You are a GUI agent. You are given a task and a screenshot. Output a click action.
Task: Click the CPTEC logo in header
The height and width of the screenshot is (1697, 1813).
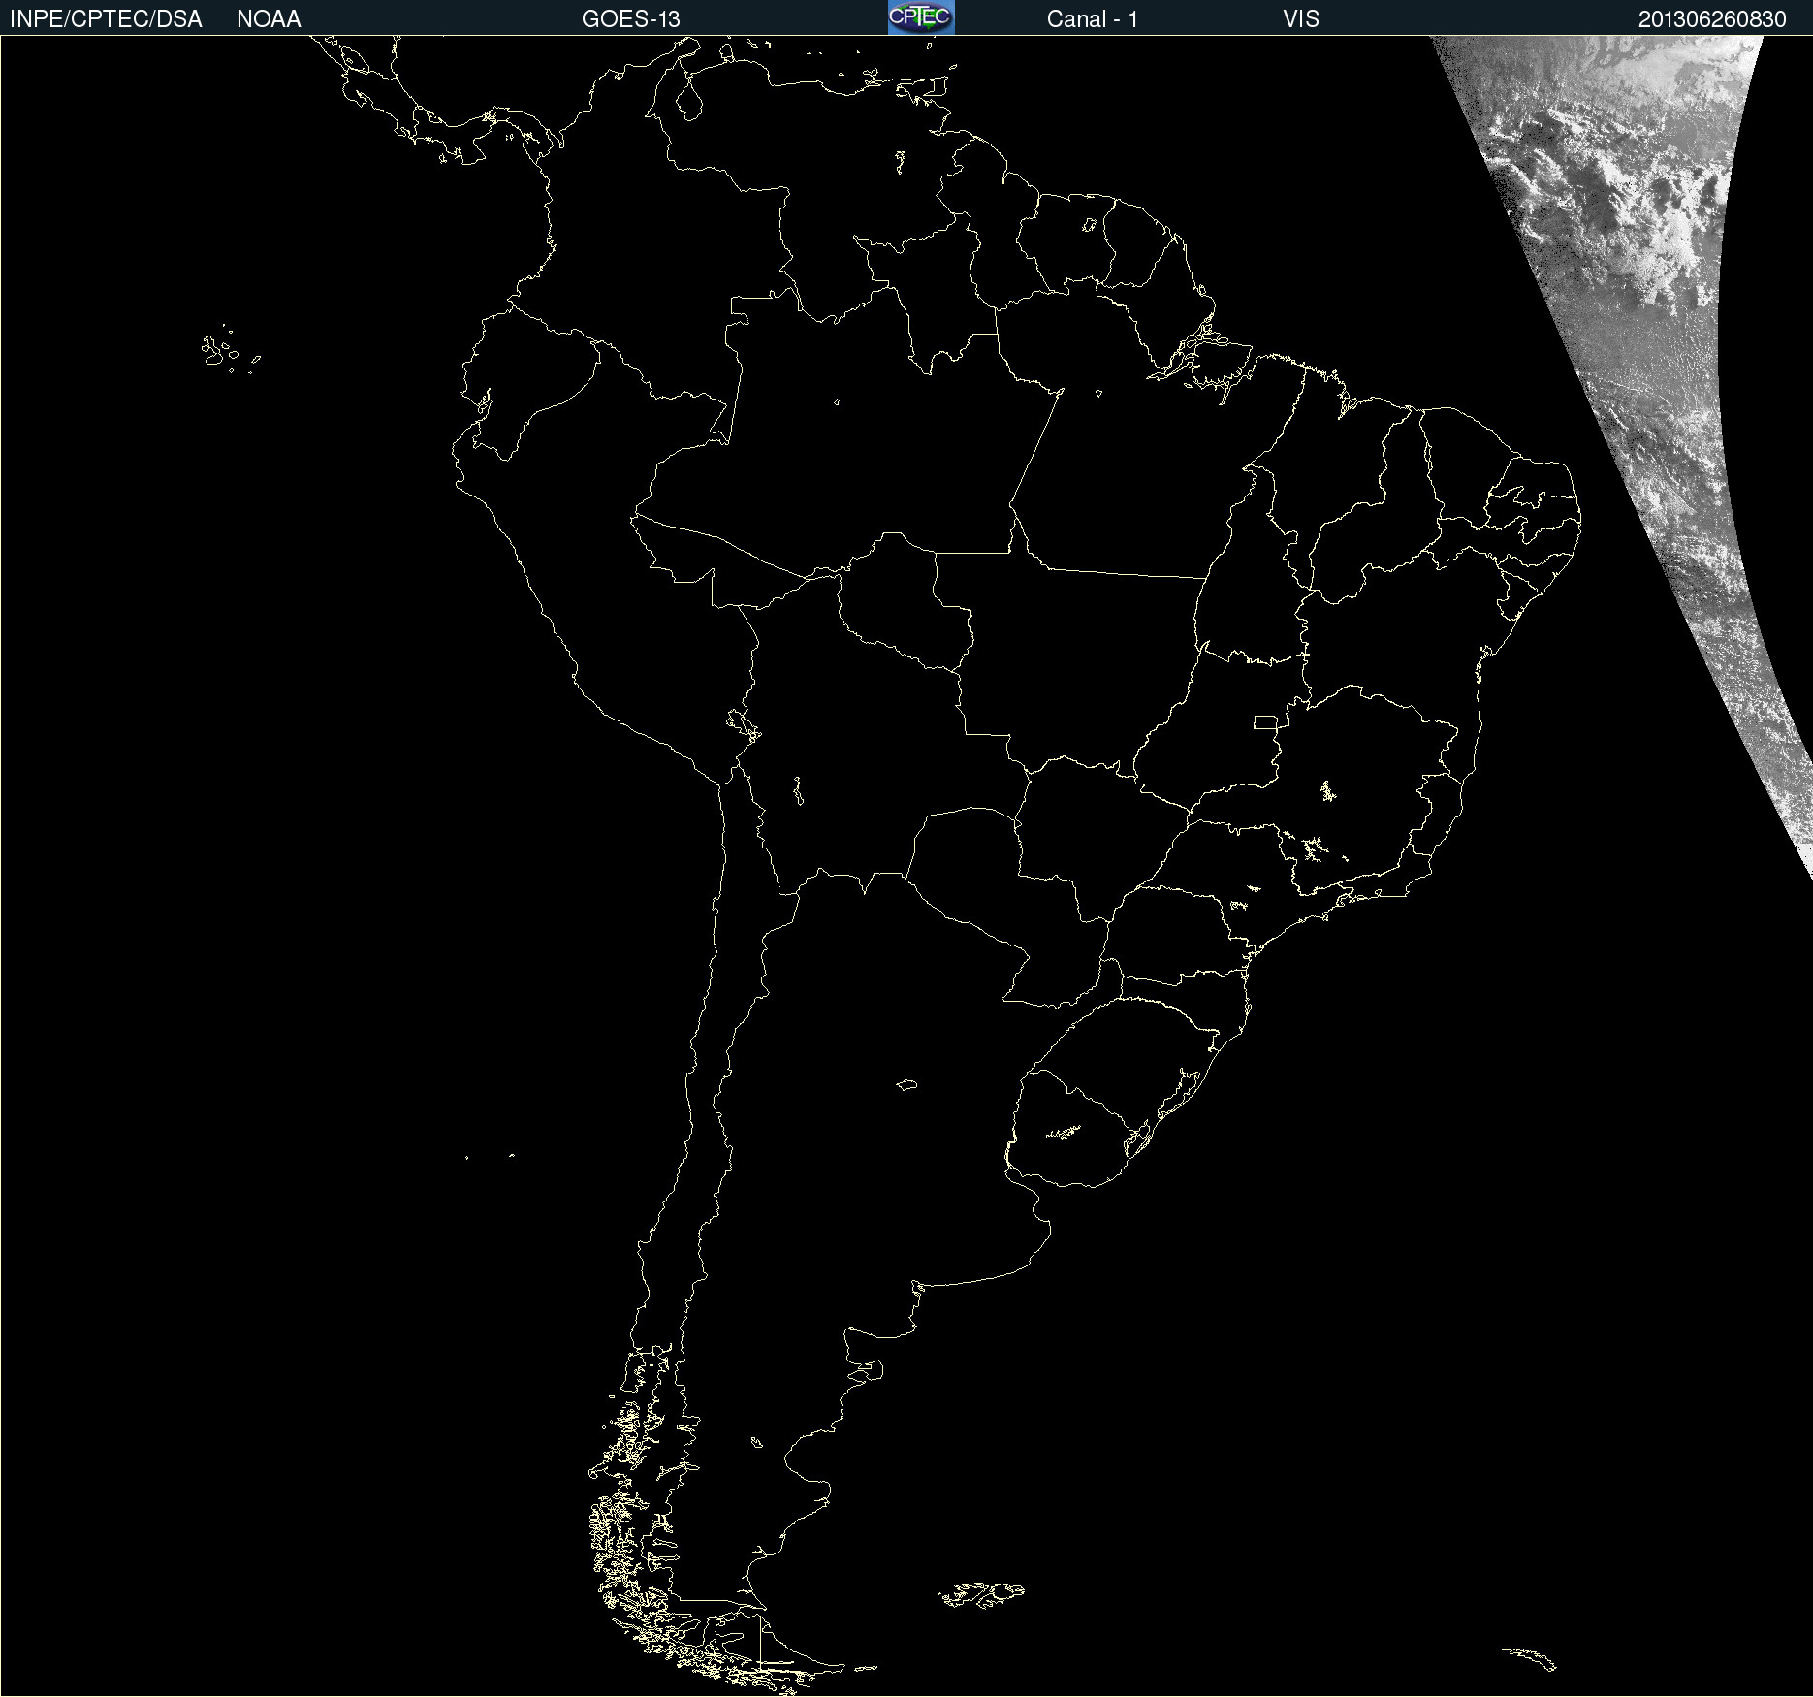coord(921,17)
